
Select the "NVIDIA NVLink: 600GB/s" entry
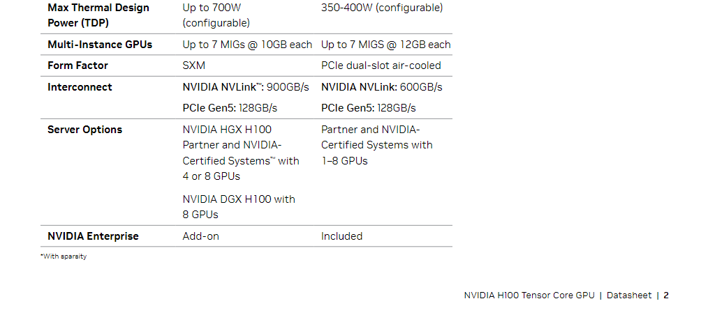coord(381,87)
